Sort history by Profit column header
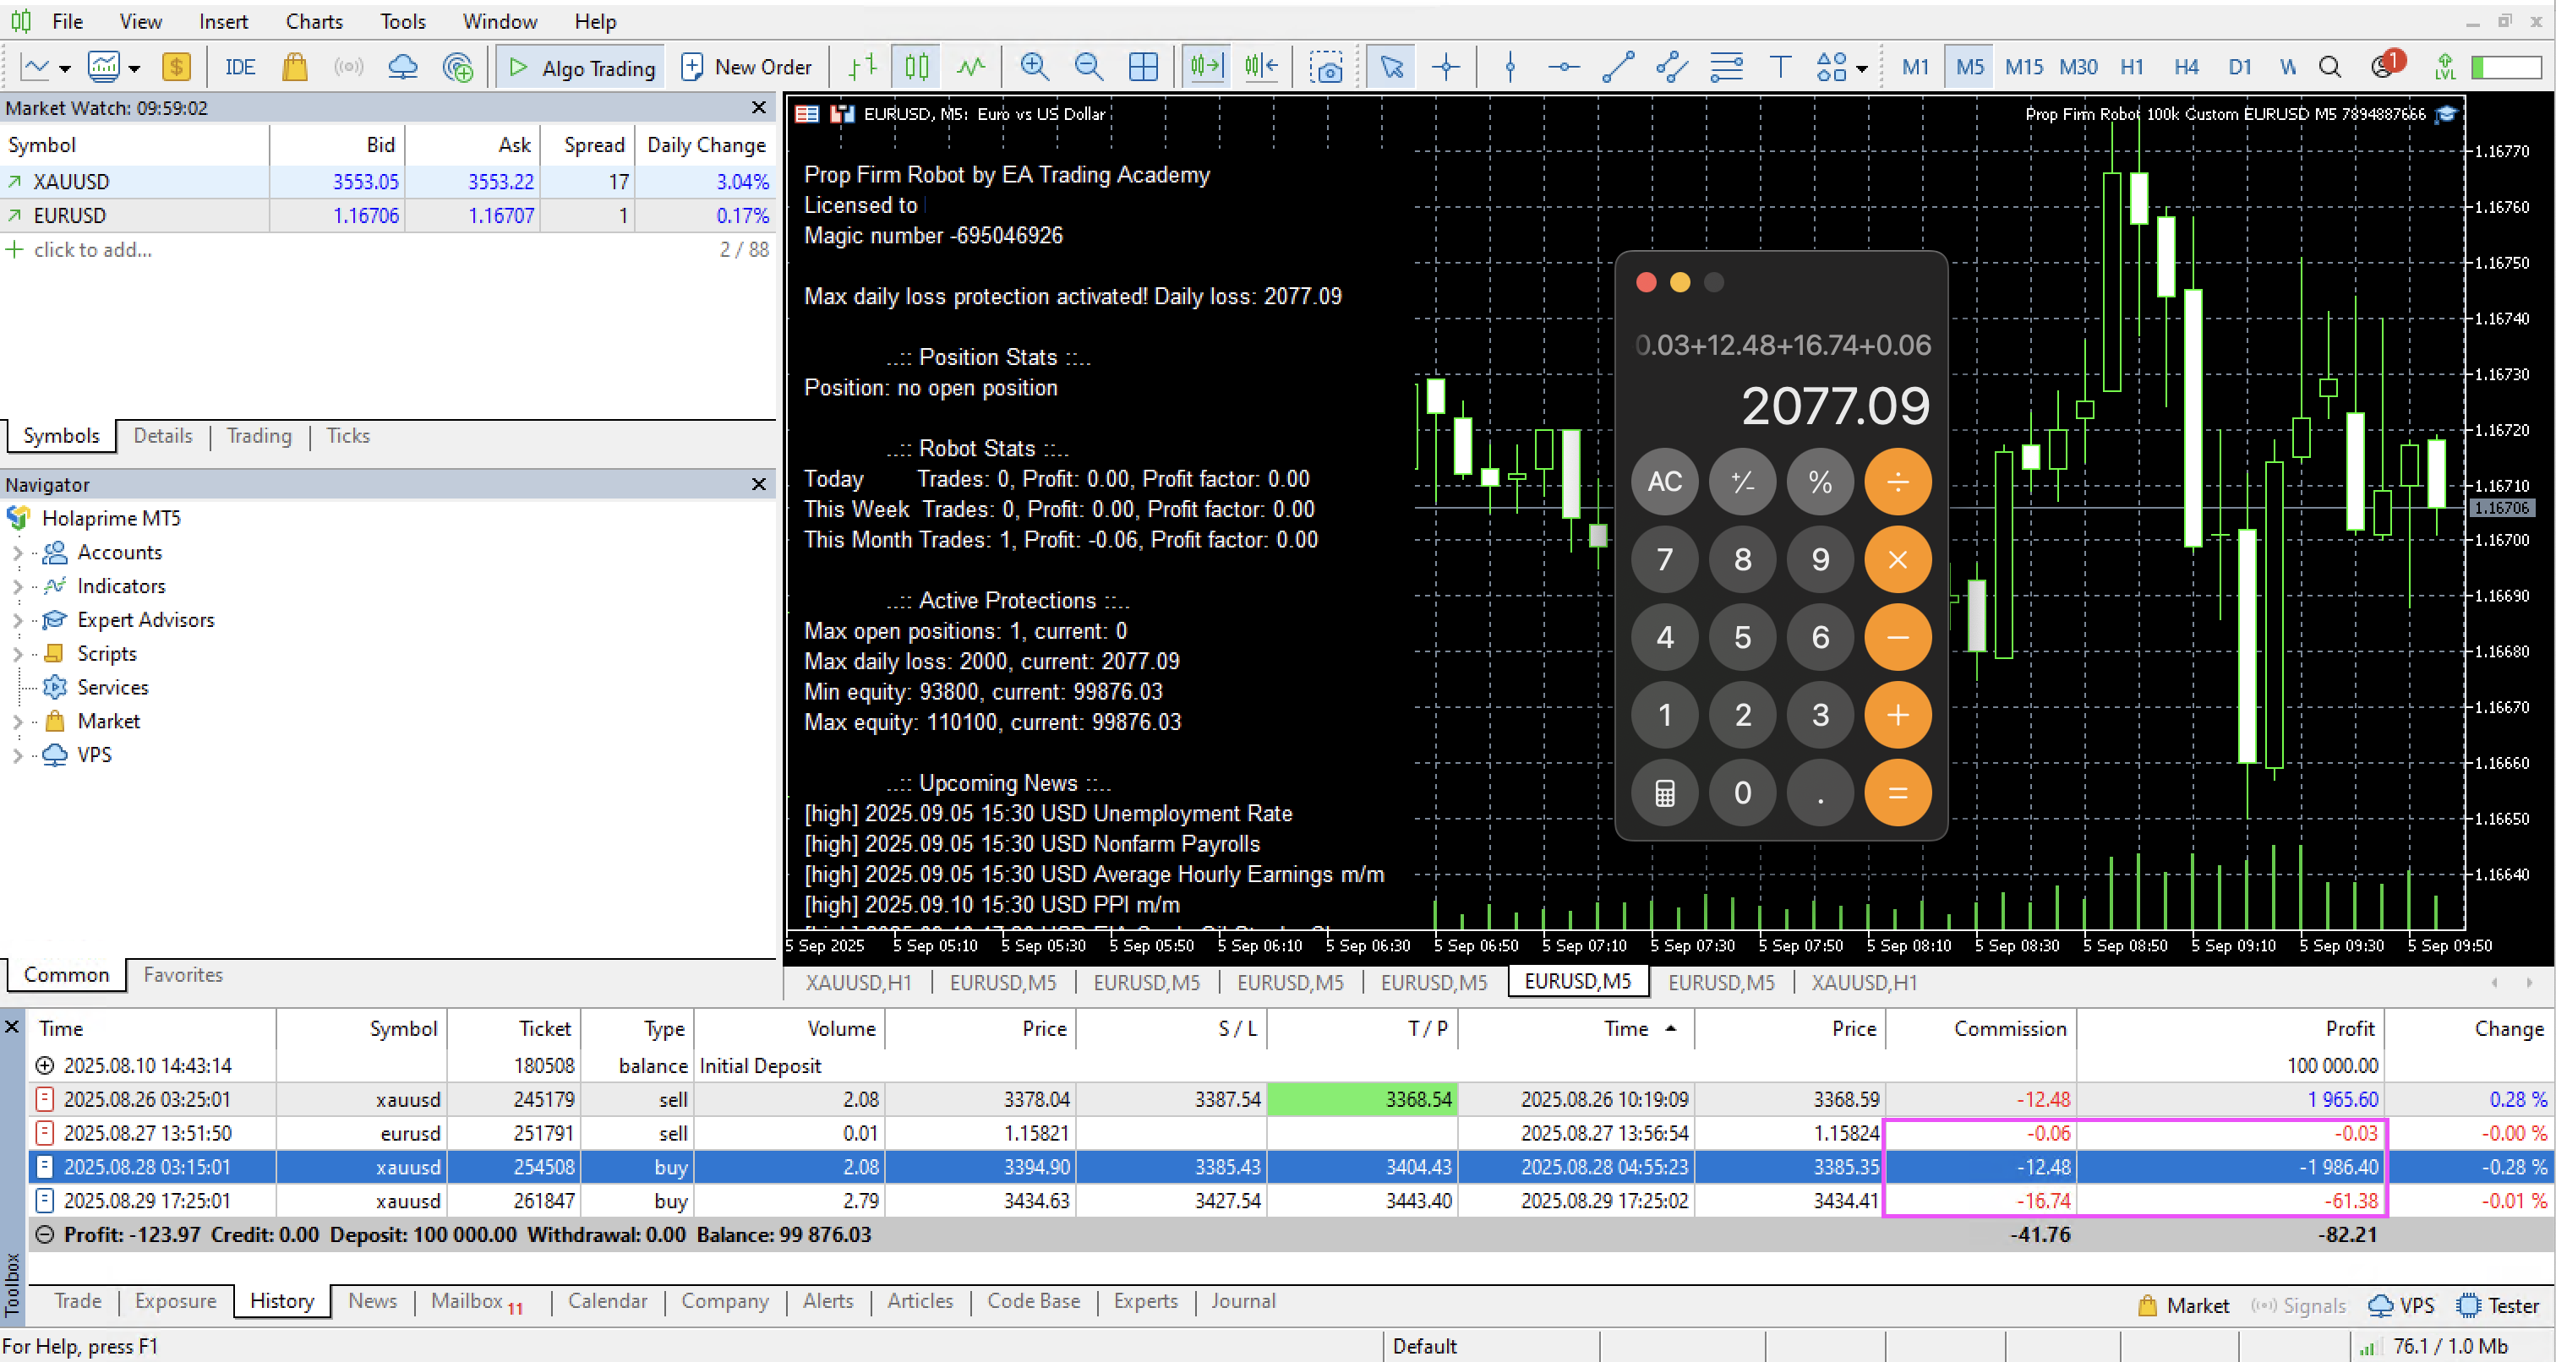This screenshot has height=1362, width=2556. tap(2231, 1029)
